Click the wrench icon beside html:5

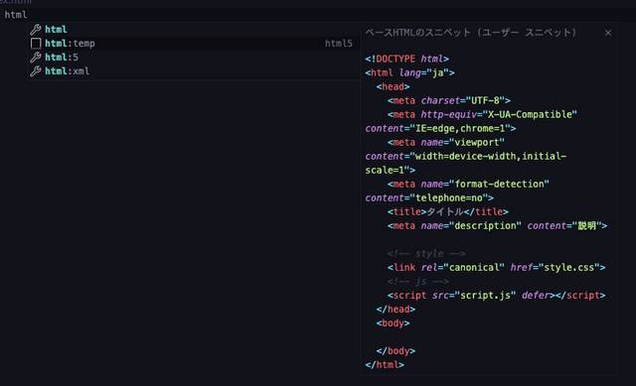[x=36, y=58]
